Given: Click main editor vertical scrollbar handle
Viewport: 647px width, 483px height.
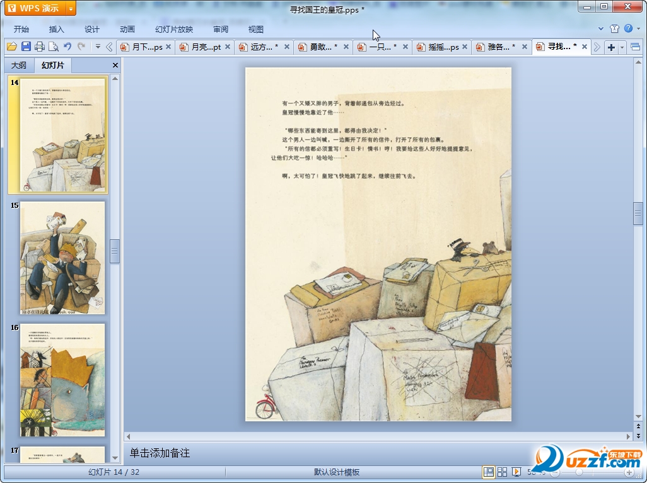Looking at the screenshot, I should (638, 213).
